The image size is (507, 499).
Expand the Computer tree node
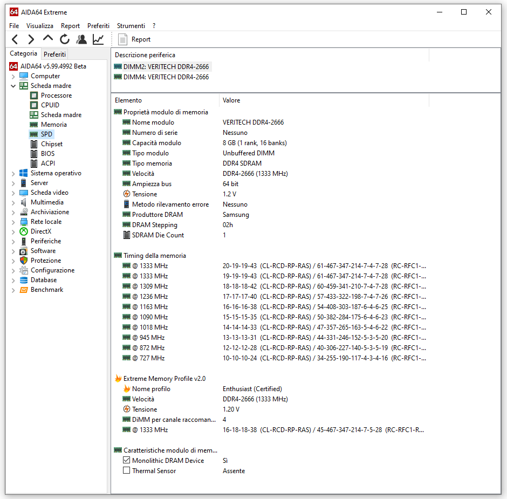[x=13, y=77]
